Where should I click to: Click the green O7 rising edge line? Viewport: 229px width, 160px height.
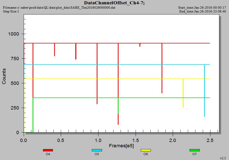point(33,115)
